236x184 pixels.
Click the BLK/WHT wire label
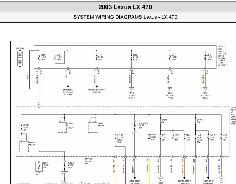coord(133,169)
